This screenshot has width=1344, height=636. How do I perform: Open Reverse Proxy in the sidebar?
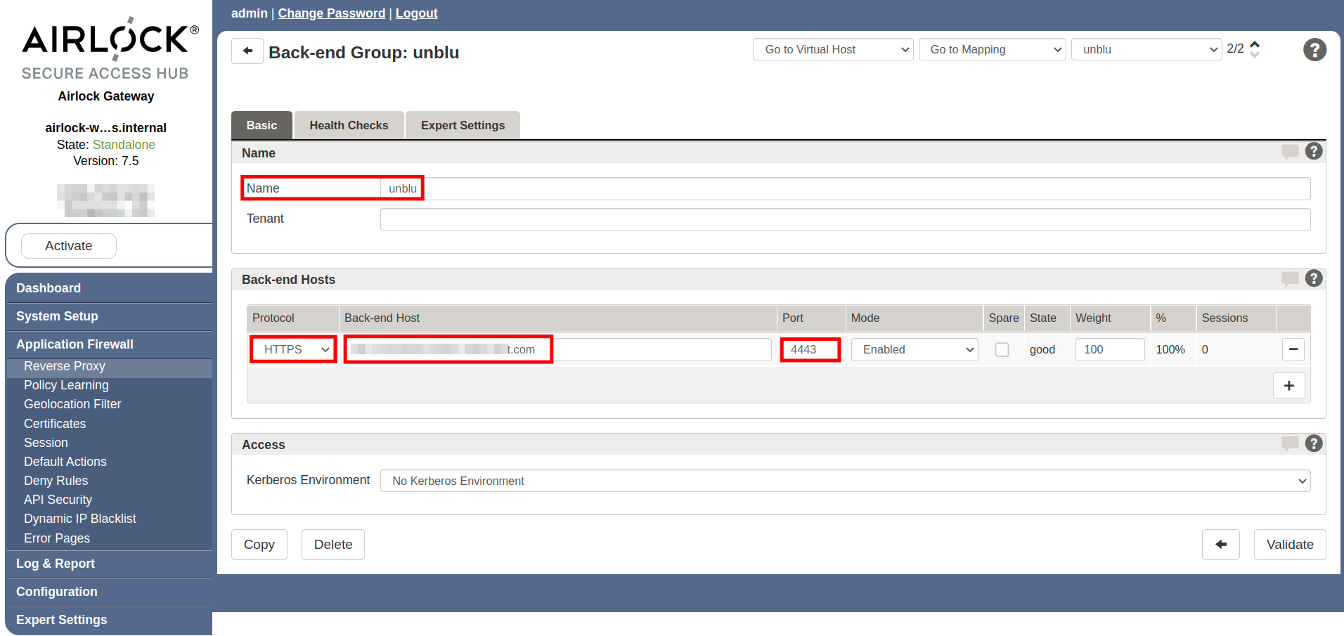tap(65, 366)
